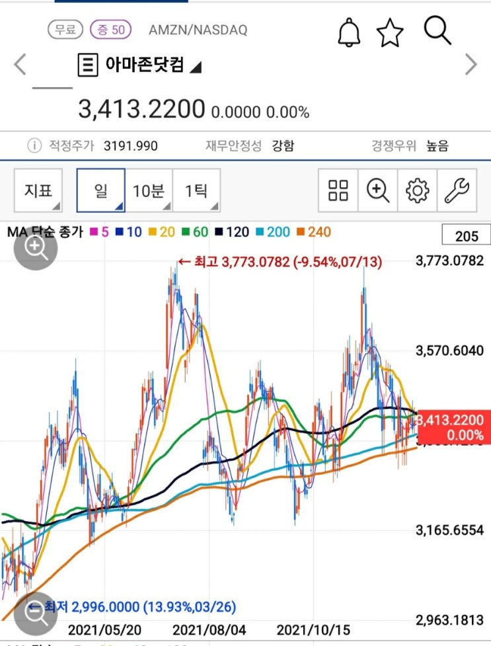Image resolution: width=491 pixels, height=646 pixels.
Task: Open the wrench tools icon
Action: (457, 190)
